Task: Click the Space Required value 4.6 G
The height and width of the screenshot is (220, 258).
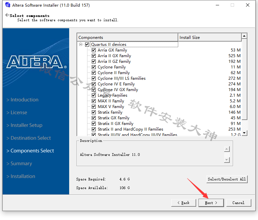Action: pos(125,179)
